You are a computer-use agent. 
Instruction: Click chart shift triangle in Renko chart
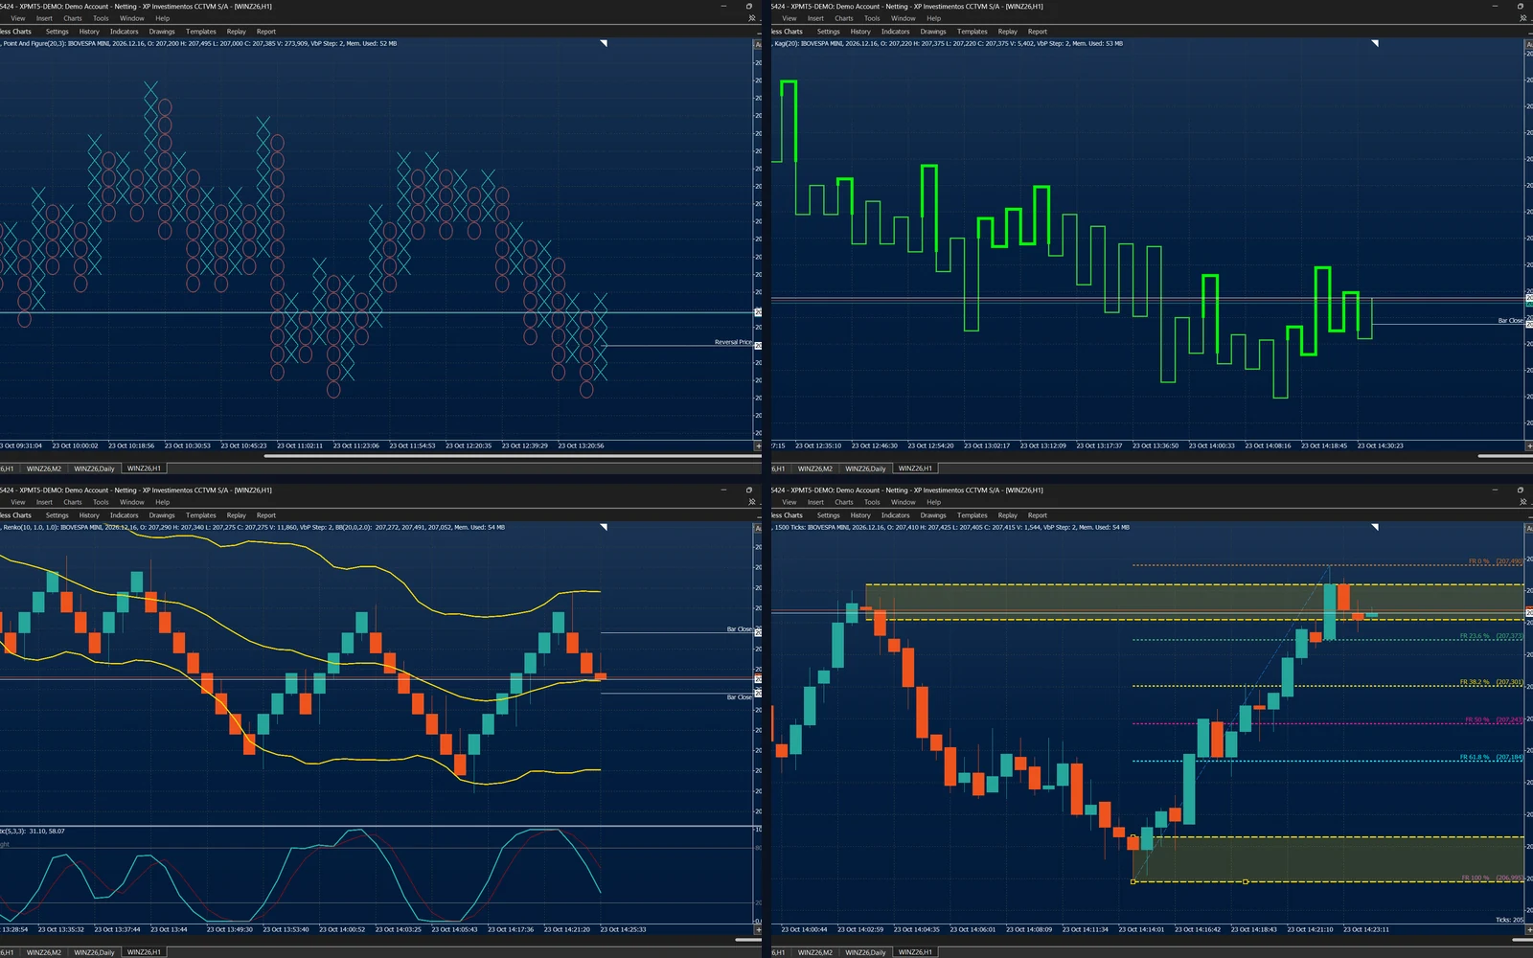pos(604,527)
